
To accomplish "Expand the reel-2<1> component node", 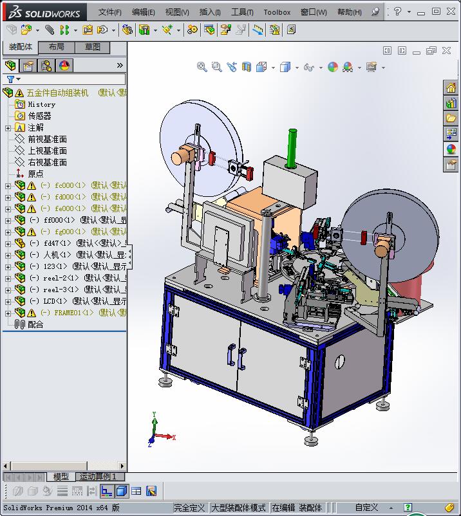I will [x=8, y=279].
